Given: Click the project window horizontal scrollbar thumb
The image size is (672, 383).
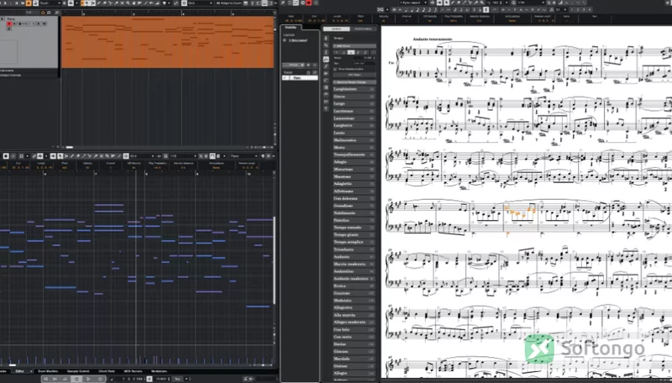Looking at the screenshot, I should click(70, 147).
